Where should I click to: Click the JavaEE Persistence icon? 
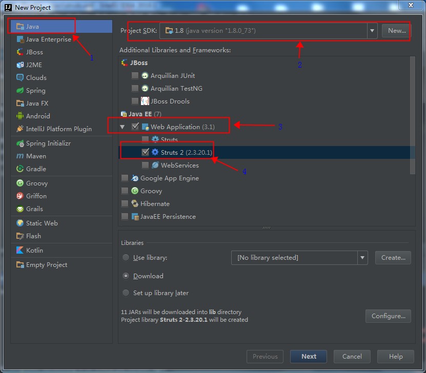click(135, 216)
